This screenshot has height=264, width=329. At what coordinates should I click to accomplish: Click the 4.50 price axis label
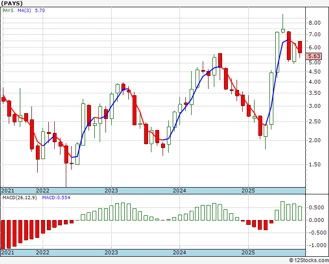(314, 72)
